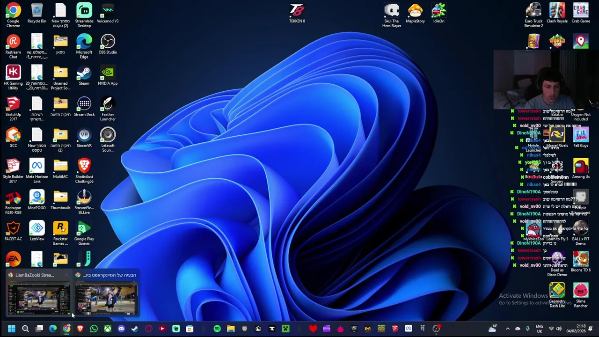Viewport: 599px width, 337px height.
Task: Open the TEKKEN 8 desktop shortcut
Action: (297, 13)
